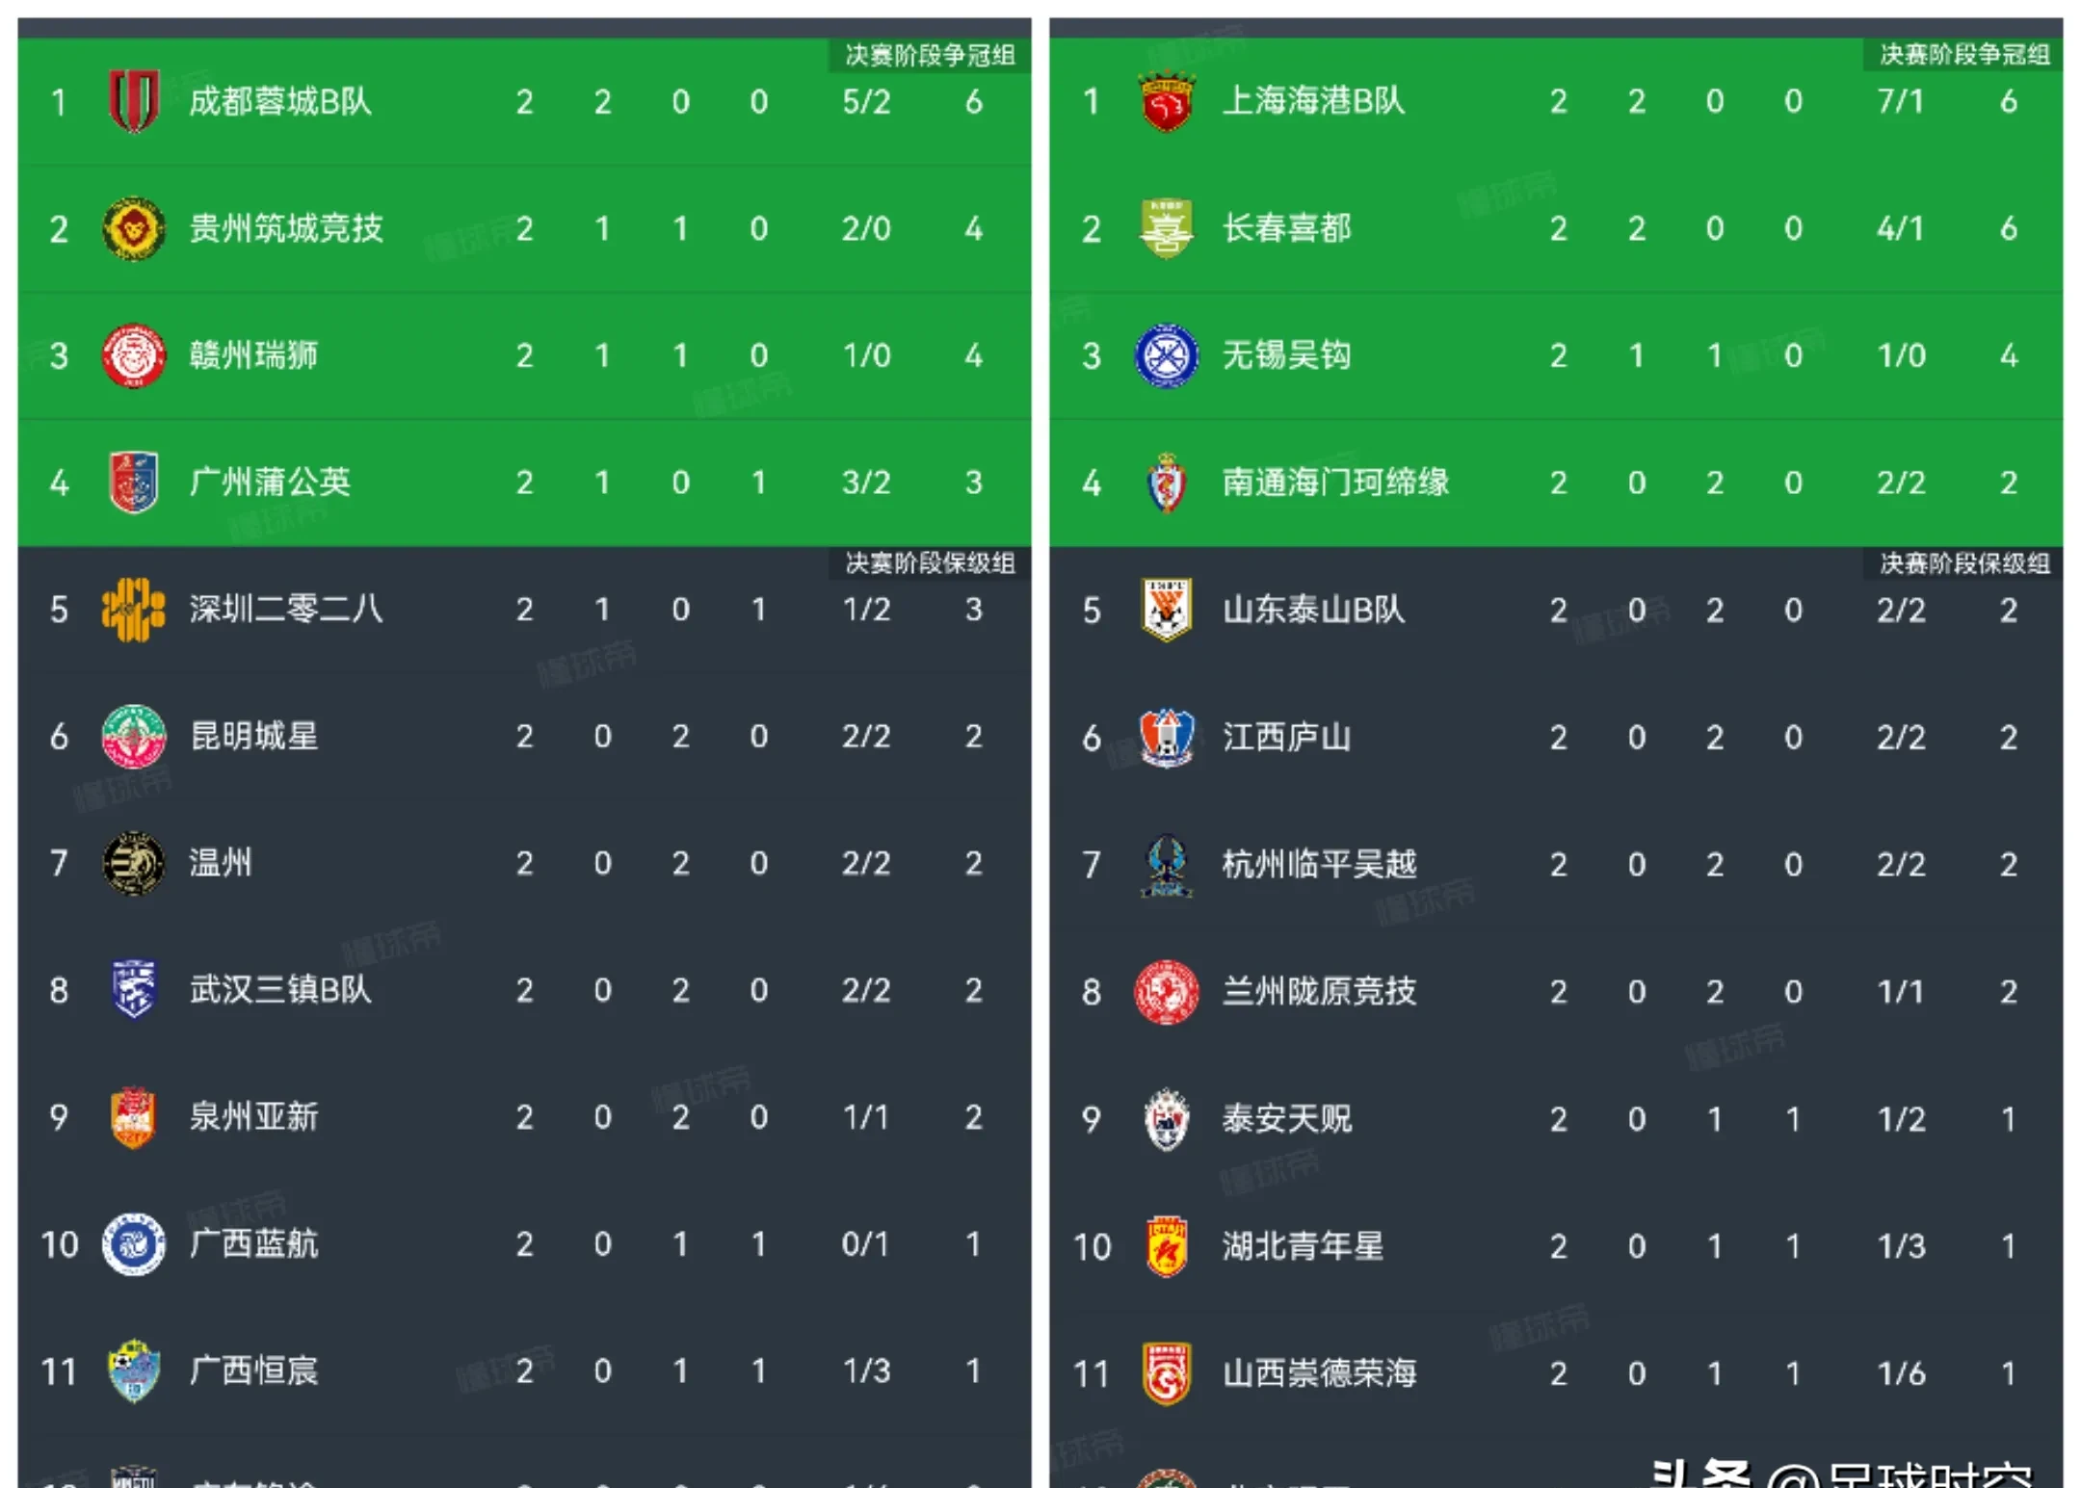2081x1488 pixels.
Task: Click the 山东泰山B队 shield crest
Action: (x=1166, y=609)
